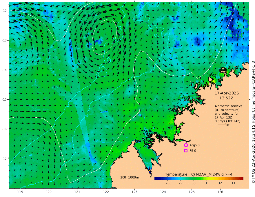
Task: Click latitude axis label -13
Action: [4, 40]
